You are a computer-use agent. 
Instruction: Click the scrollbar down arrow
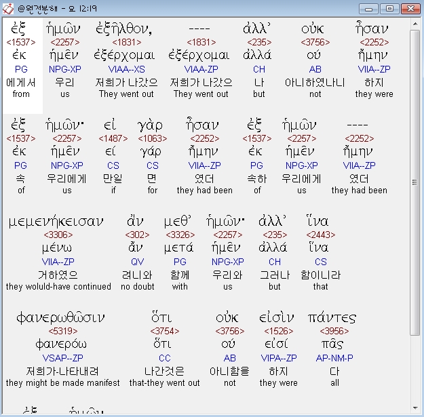tap(415, 408)
